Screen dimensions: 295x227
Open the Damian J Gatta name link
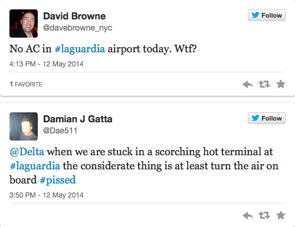coord(78,119)
